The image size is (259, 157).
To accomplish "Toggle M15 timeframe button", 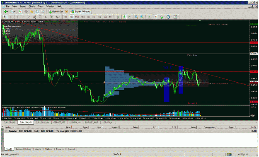I will click(x=77, y=17).
